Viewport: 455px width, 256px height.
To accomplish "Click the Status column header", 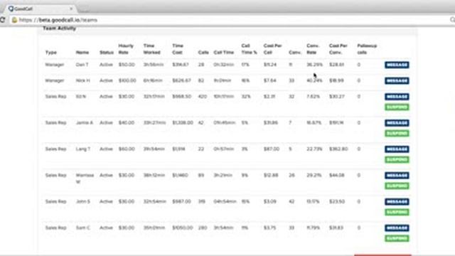I will pos(106,53).
